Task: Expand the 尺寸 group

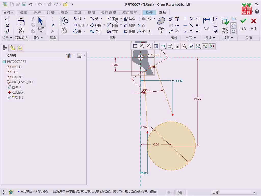Action: (210, 38)
